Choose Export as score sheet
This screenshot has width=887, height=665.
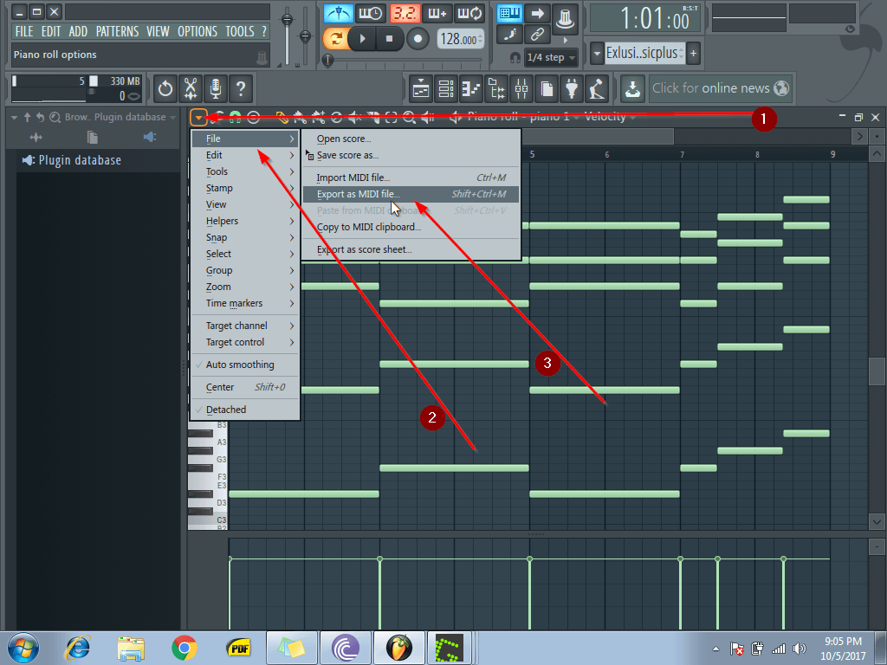click(x=411, y=249)
